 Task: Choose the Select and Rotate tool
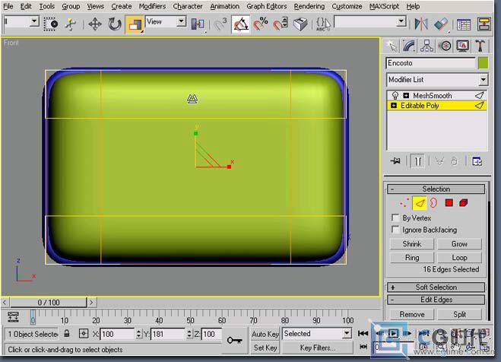click(x=114, y=24)
